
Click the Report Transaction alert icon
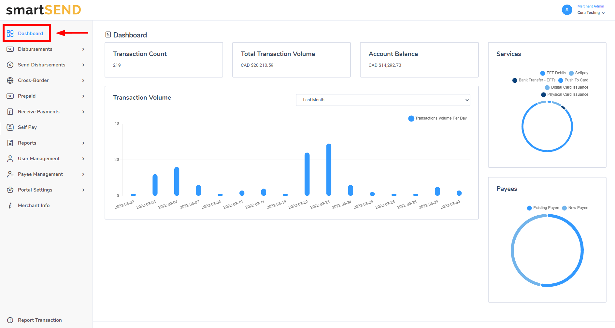10,320
